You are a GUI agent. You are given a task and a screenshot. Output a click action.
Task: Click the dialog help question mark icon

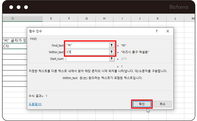point(157,31)
